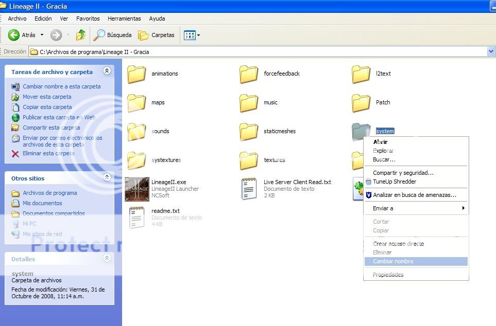Click Mover esta carpeta link
496x326 pixels.
(x=47, y=97)
